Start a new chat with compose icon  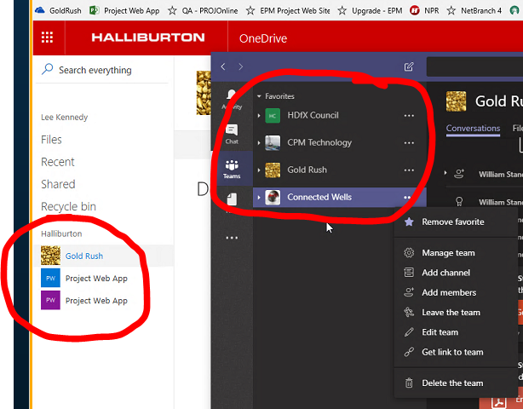pyautogui.click(x=409, y=66)
